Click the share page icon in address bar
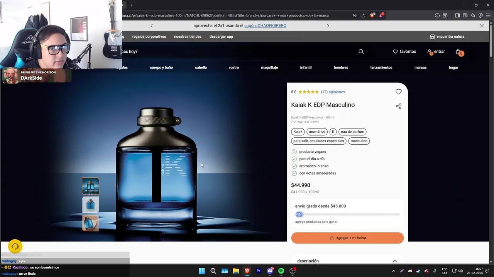 coord(363,15)
